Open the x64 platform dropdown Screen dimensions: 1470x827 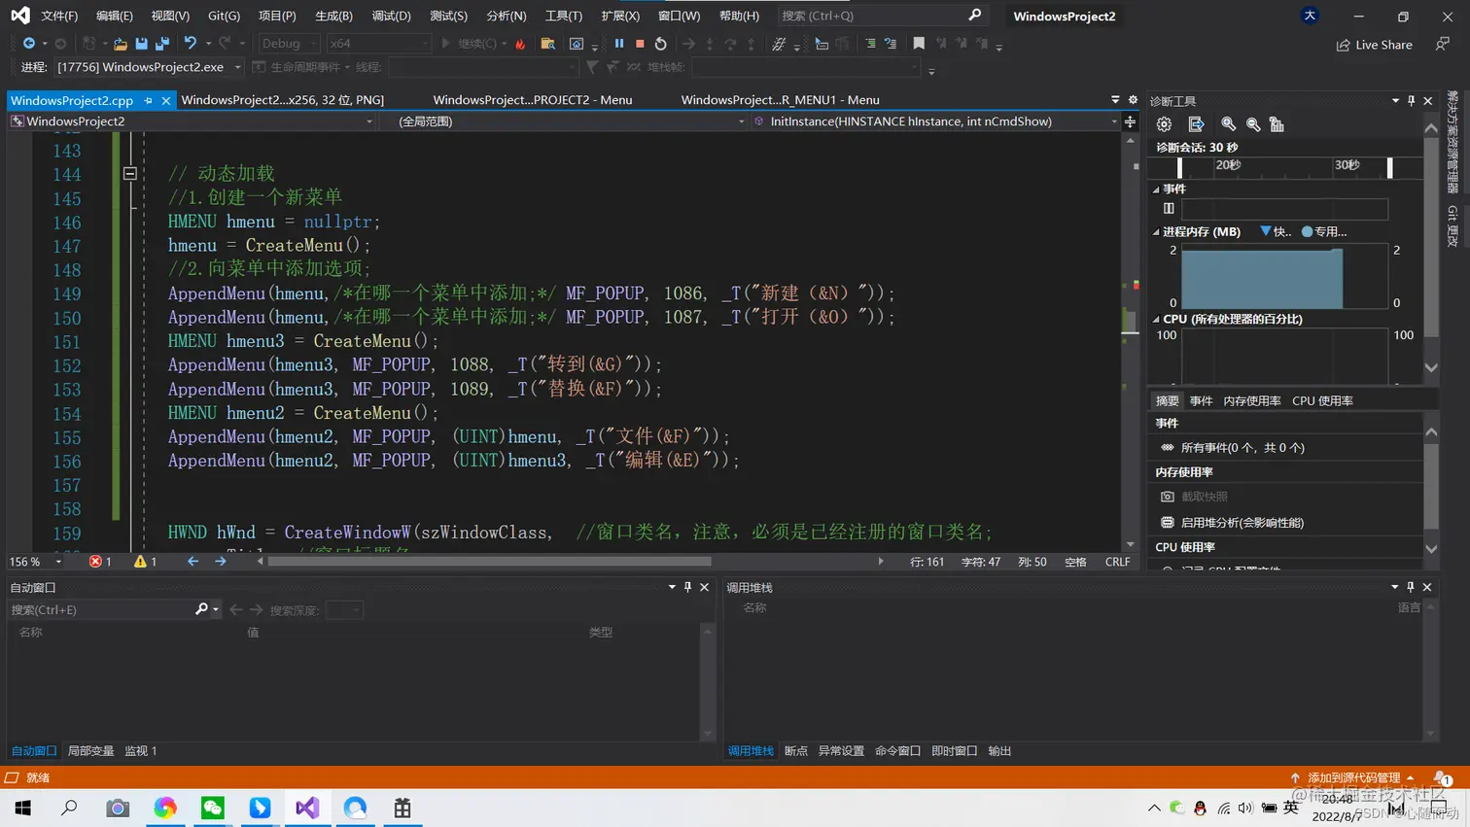[x=378, y=44]
